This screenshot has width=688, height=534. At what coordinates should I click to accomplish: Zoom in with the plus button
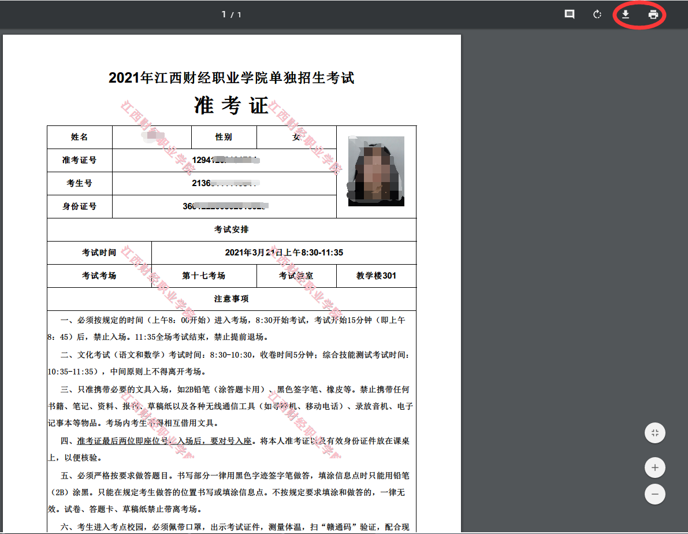coord(654,468)
